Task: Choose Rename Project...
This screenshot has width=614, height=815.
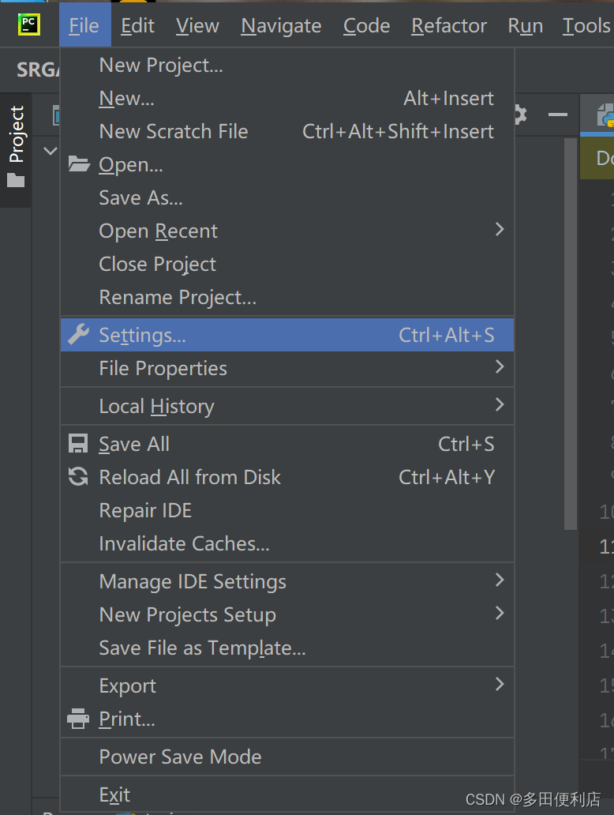Action: (x=287, y=297)
